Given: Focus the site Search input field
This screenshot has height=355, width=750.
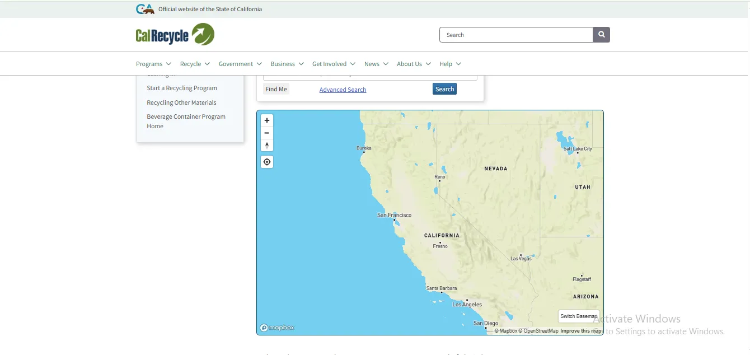Looking at the screenshot, I should 516,35.
